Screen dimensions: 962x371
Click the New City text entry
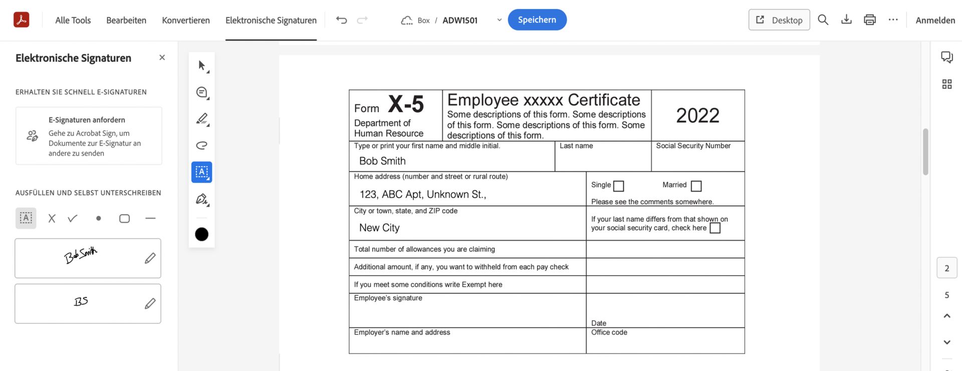pyautogui.click(x=379, y=228)
